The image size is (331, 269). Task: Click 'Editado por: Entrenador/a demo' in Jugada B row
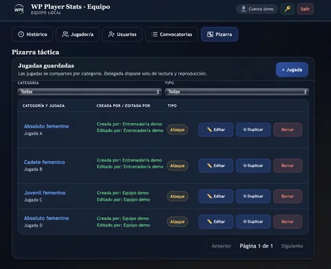pyautogui.click(x=130, y=167)
